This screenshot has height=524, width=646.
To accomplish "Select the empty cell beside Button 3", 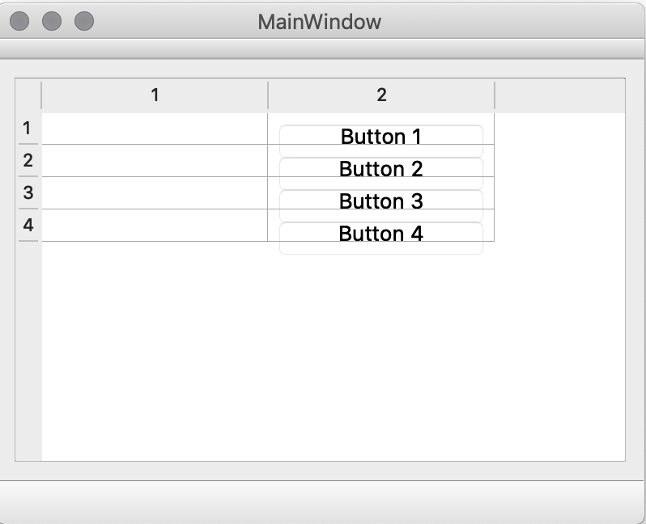I will 155,193.
